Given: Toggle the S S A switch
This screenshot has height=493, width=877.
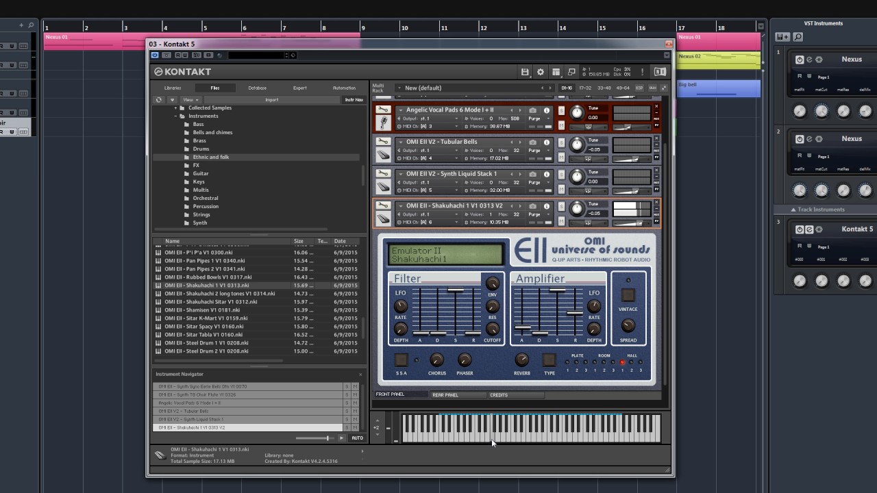Looking at the screenshot, I should coord(401,359).
